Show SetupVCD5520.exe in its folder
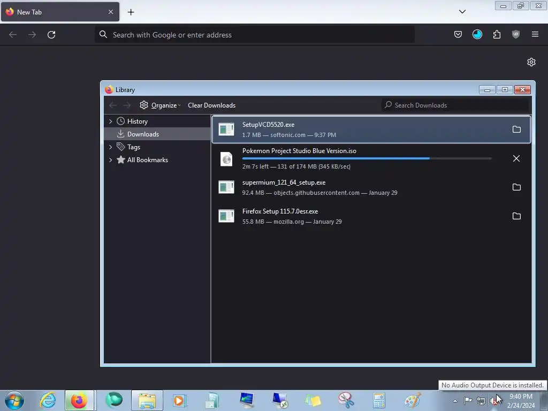548x411 pixels. tap(516, 130)
